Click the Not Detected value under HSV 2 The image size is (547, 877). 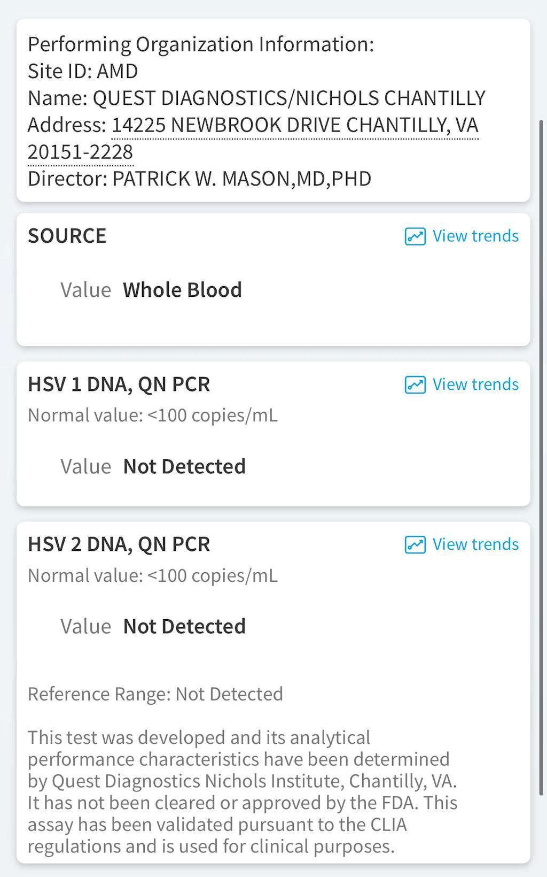(184, 627)
